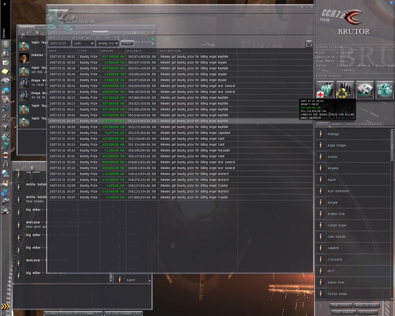
Task: Open the Market station service icon
Action: tap(364, 90)
